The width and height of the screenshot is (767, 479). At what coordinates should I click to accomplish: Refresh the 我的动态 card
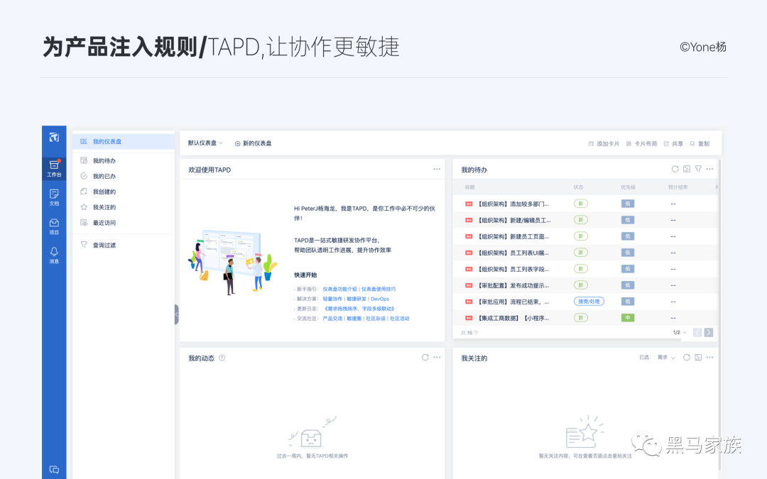(425, 357)
